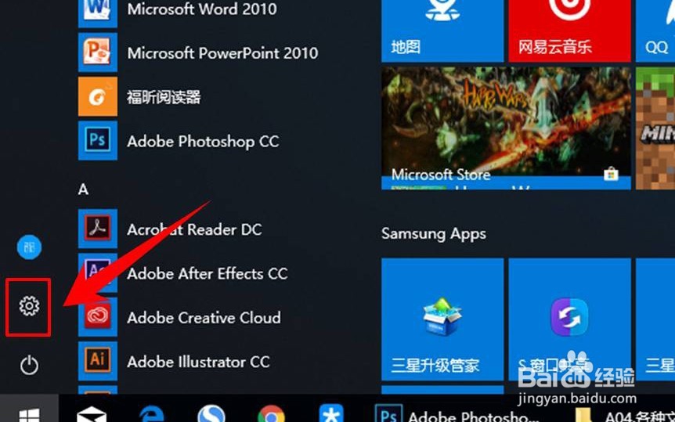The height and width of the screenshot is (422, 675).
Task: Open the user account avatar
Action: click(29, 247)
